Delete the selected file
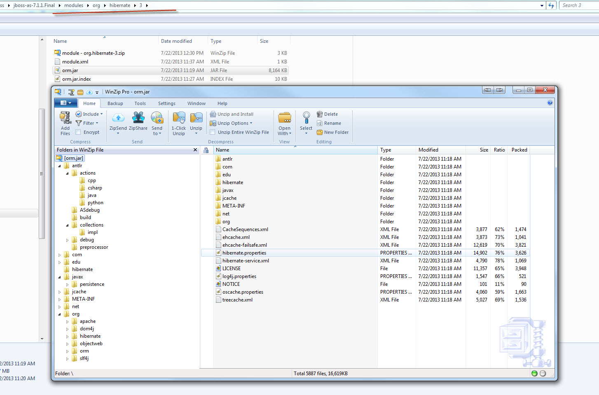The width and height of the screenshot is (599, 395). (x=327, y=114)
